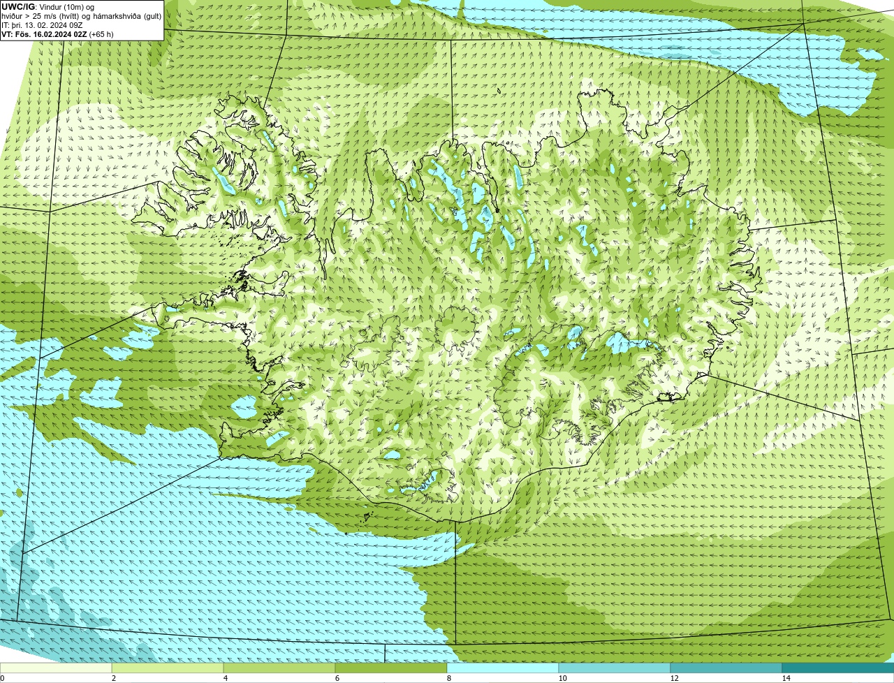Click the legend scale label '2'
Viewport: 894px width, 683px height.
tap(113, 678)
